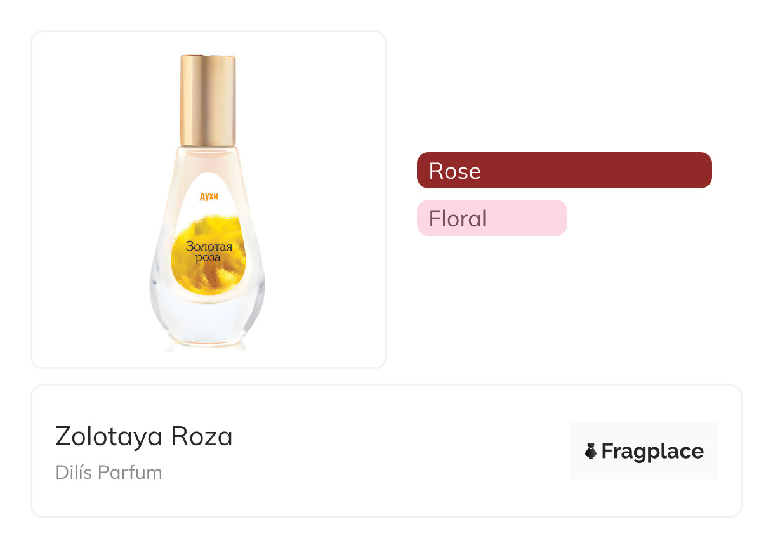The width and height of the screenshot is (773, 548).
Task: Click empty space left of the bottle in the image card
Action: point(89,203)
